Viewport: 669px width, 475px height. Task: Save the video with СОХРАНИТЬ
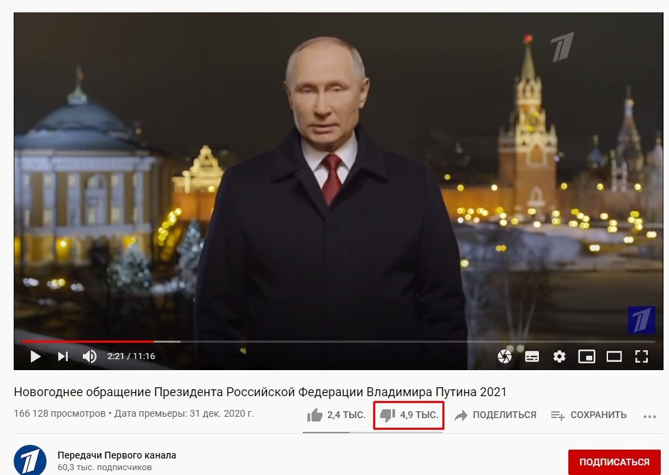coord(589,415)
